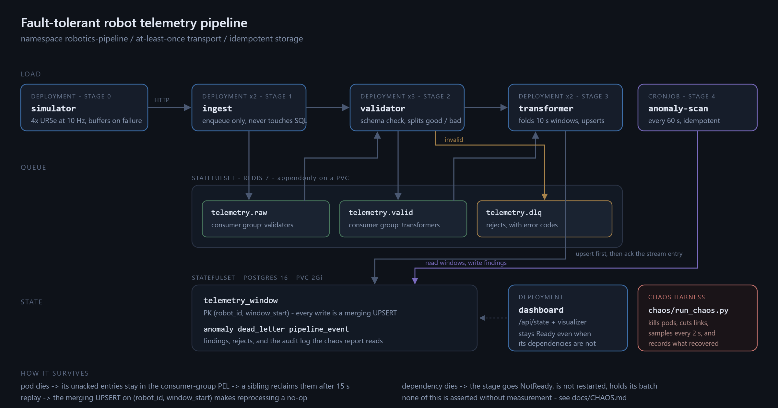Click the orange 'invalid' edge label
This screenshot has height=408, width=778.
[x=454, y=140]
